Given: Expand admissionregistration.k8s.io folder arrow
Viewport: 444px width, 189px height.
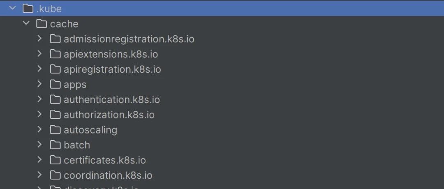Looking at the screenshot, I should coord(39,39).
